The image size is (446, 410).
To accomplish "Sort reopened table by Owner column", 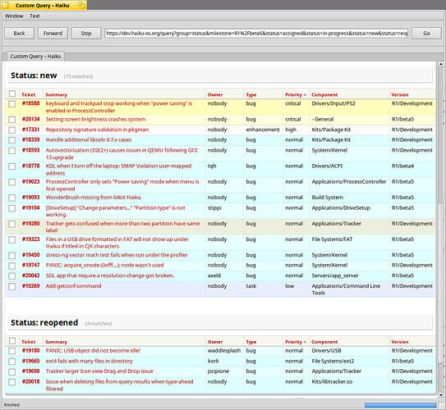I will (x=215, y=342).
